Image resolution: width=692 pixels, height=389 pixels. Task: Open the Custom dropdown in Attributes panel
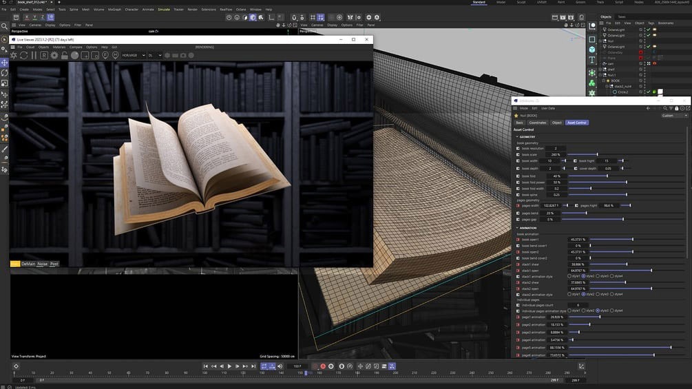673,116
